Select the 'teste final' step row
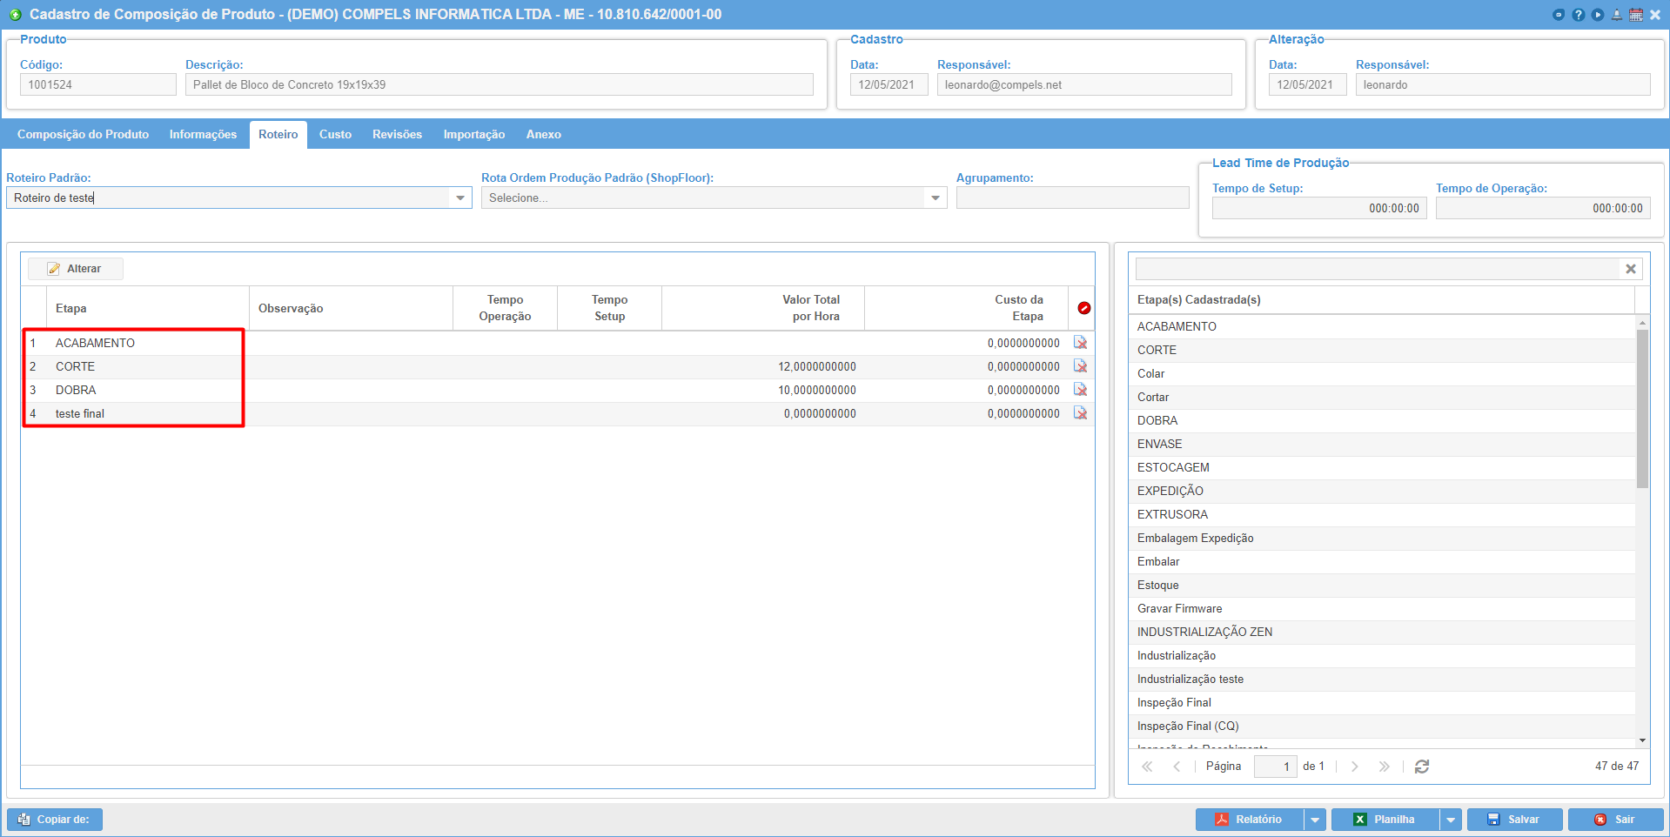Viewport: 1670px width, 837px height. [558, 413]
